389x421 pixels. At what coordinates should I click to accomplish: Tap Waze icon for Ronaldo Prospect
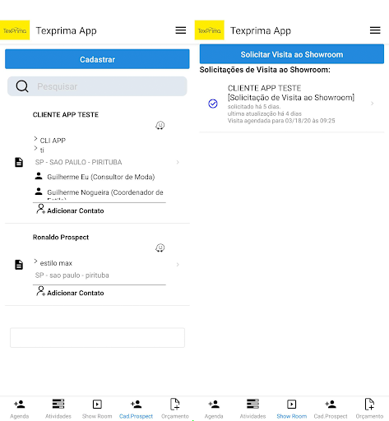[160, 248]
